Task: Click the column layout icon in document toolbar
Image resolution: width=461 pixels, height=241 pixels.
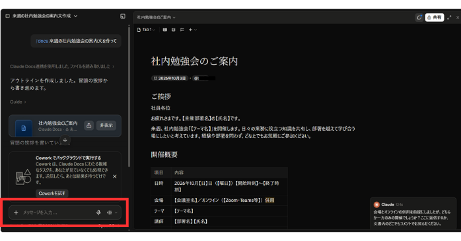Action: point(165,30)
